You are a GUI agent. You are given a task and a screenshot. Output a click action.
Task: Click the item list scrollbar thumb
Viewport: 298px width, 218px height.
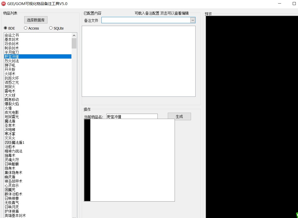click(x=74, y=43)
